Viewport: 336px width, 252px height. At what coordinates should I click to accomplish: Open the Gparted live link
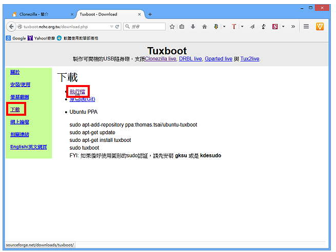(x=219, y=58)
